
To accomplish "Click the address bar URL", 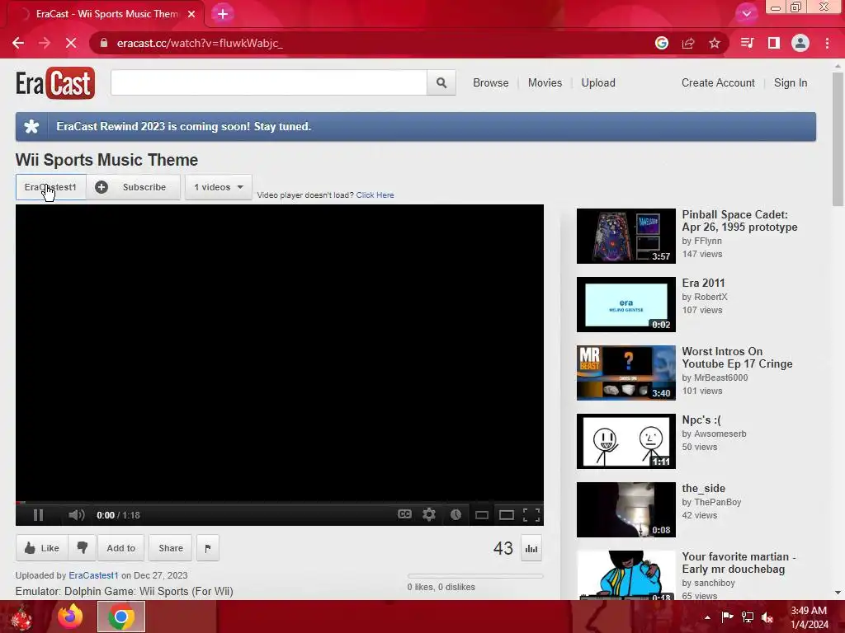I will click(200, 43).
